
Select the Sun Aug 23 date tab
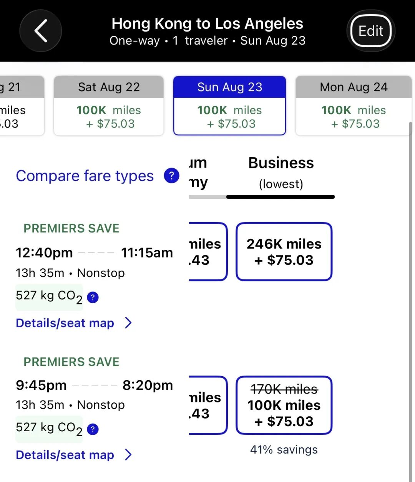229,106
